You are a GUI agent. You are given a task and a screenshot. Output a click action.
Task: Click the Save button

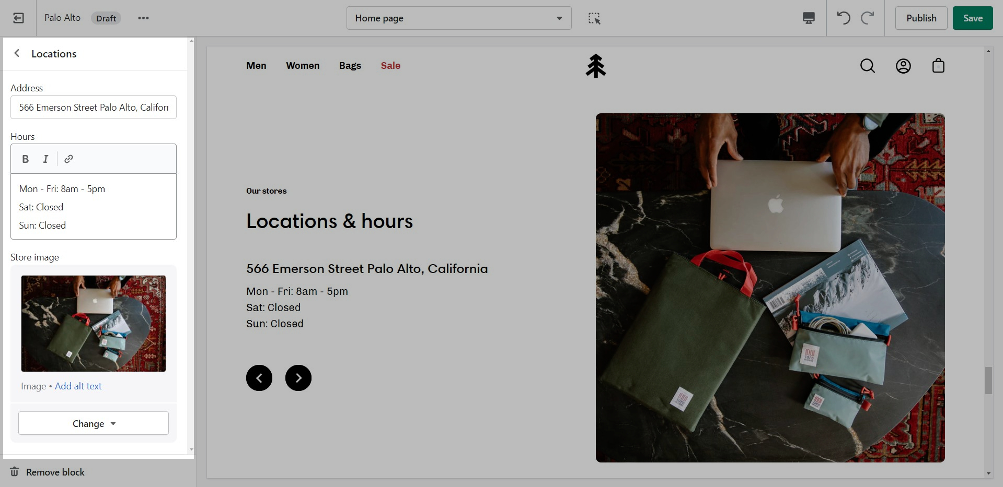point(972,18)
